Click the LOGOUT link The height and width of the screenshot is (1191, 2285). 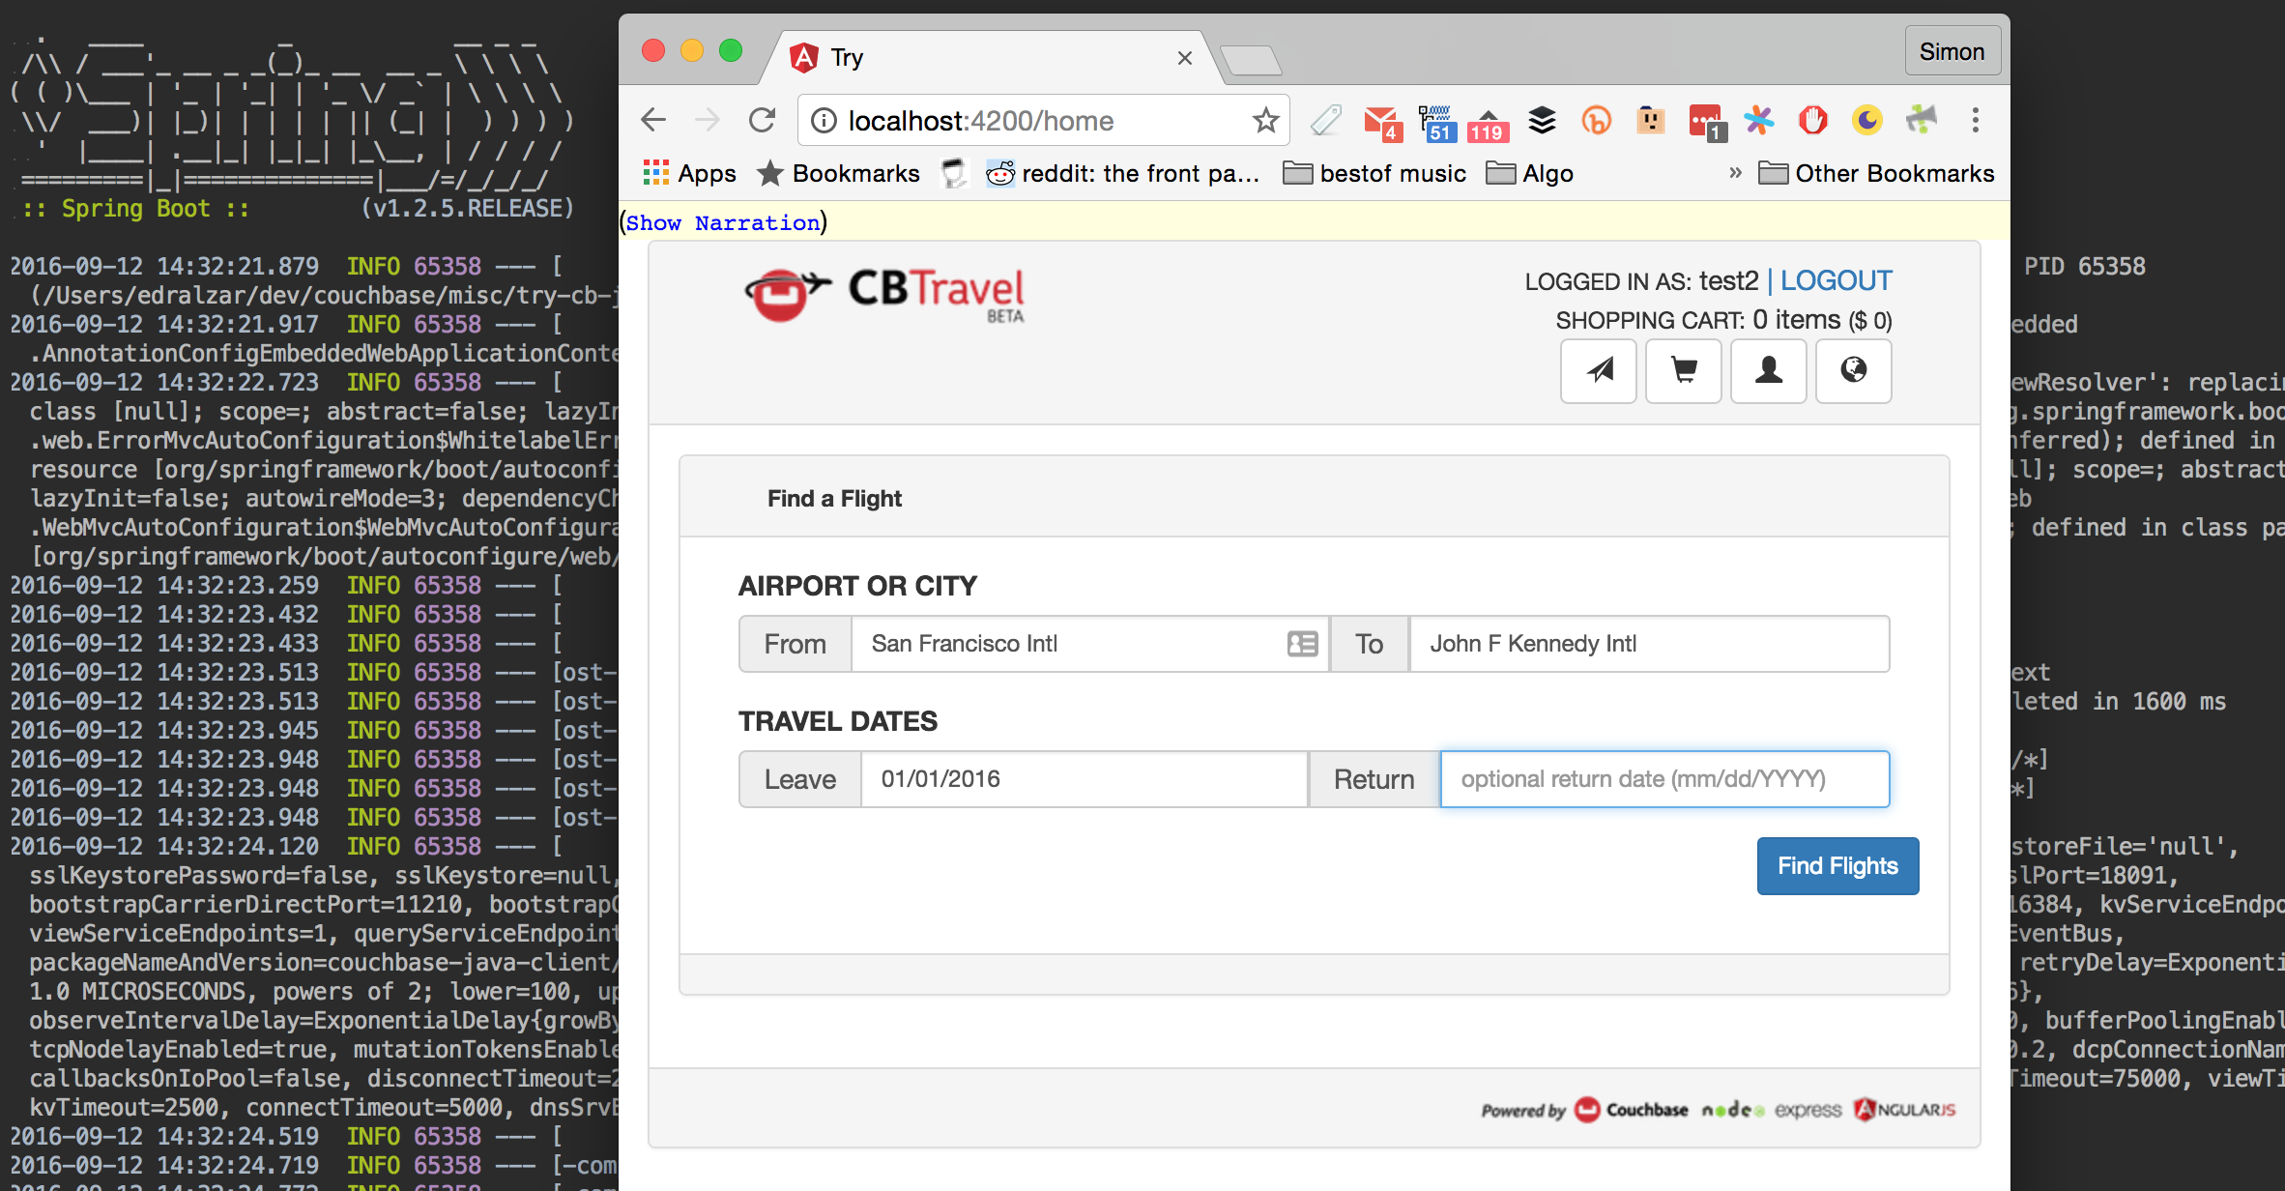(x=1836, y=280)
